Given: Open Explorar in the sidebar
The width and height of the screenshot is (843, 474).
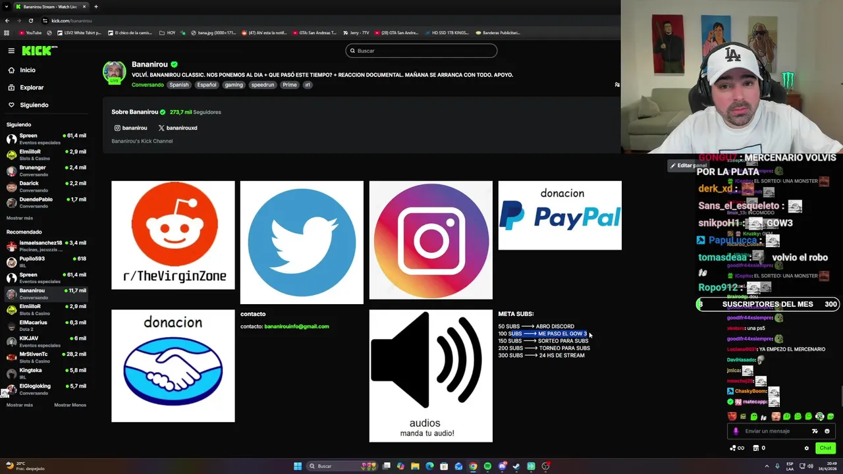Looking at the screenshot, I should point(26,88).
